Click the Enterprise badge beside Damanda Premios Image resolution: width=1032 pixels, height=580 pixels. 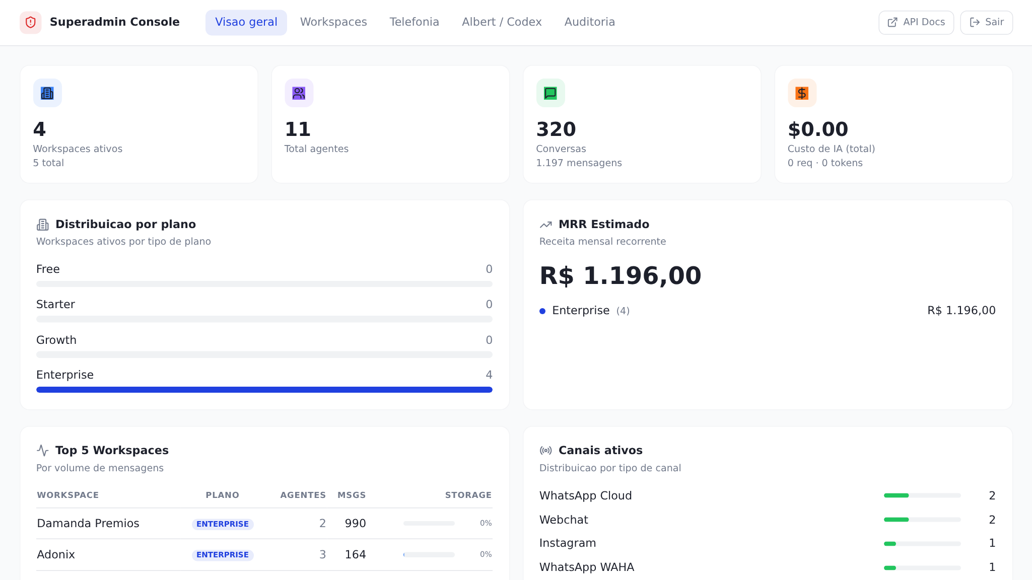(223, 524)
